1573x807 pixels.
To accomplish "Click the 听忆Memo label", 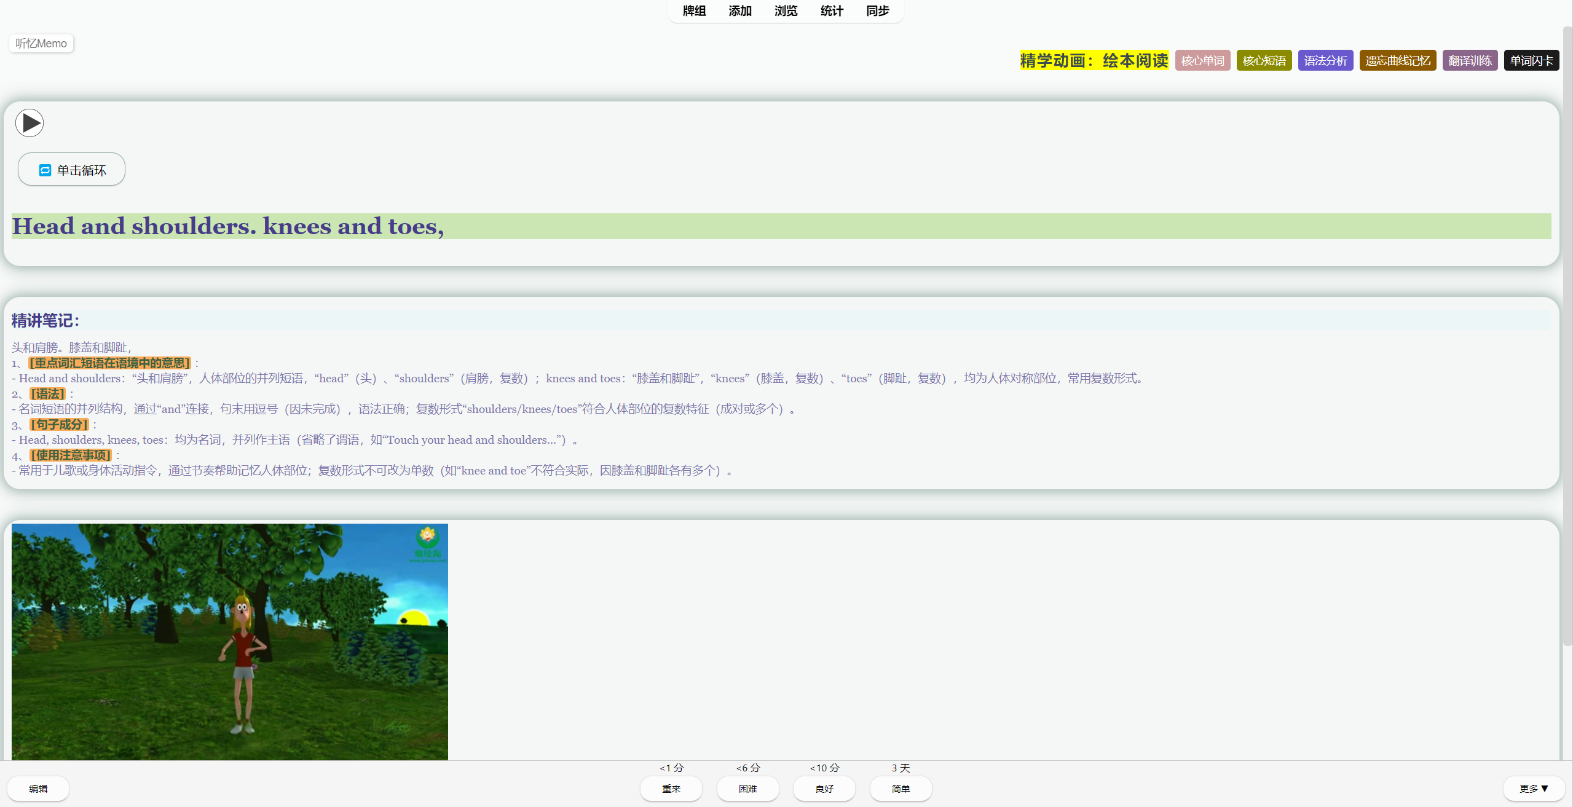I will point(41,43).
